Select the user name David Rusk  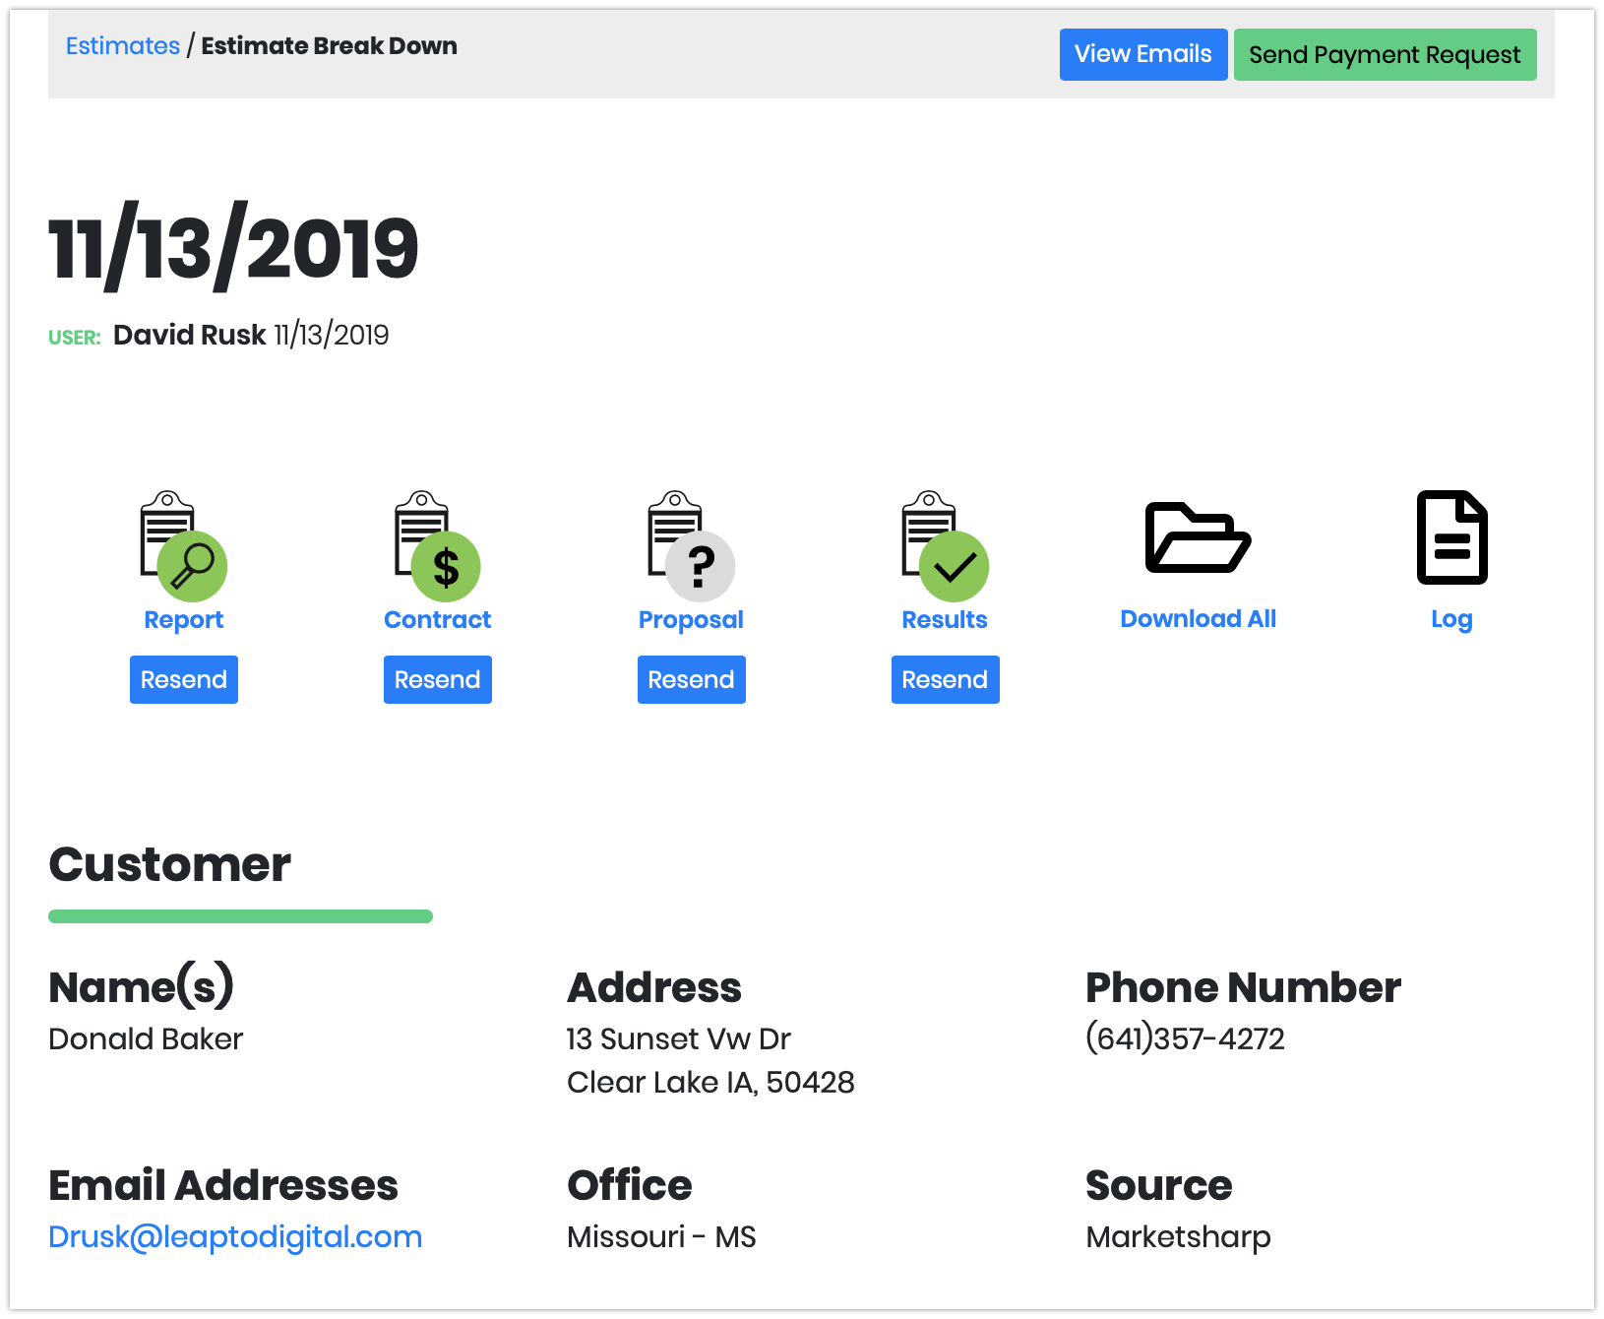pyautogui.click(x=190, y=336)
